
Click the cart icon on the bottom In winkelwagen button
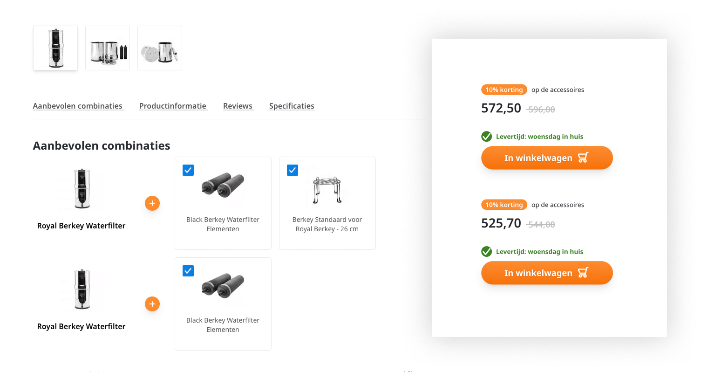(583, 273)
